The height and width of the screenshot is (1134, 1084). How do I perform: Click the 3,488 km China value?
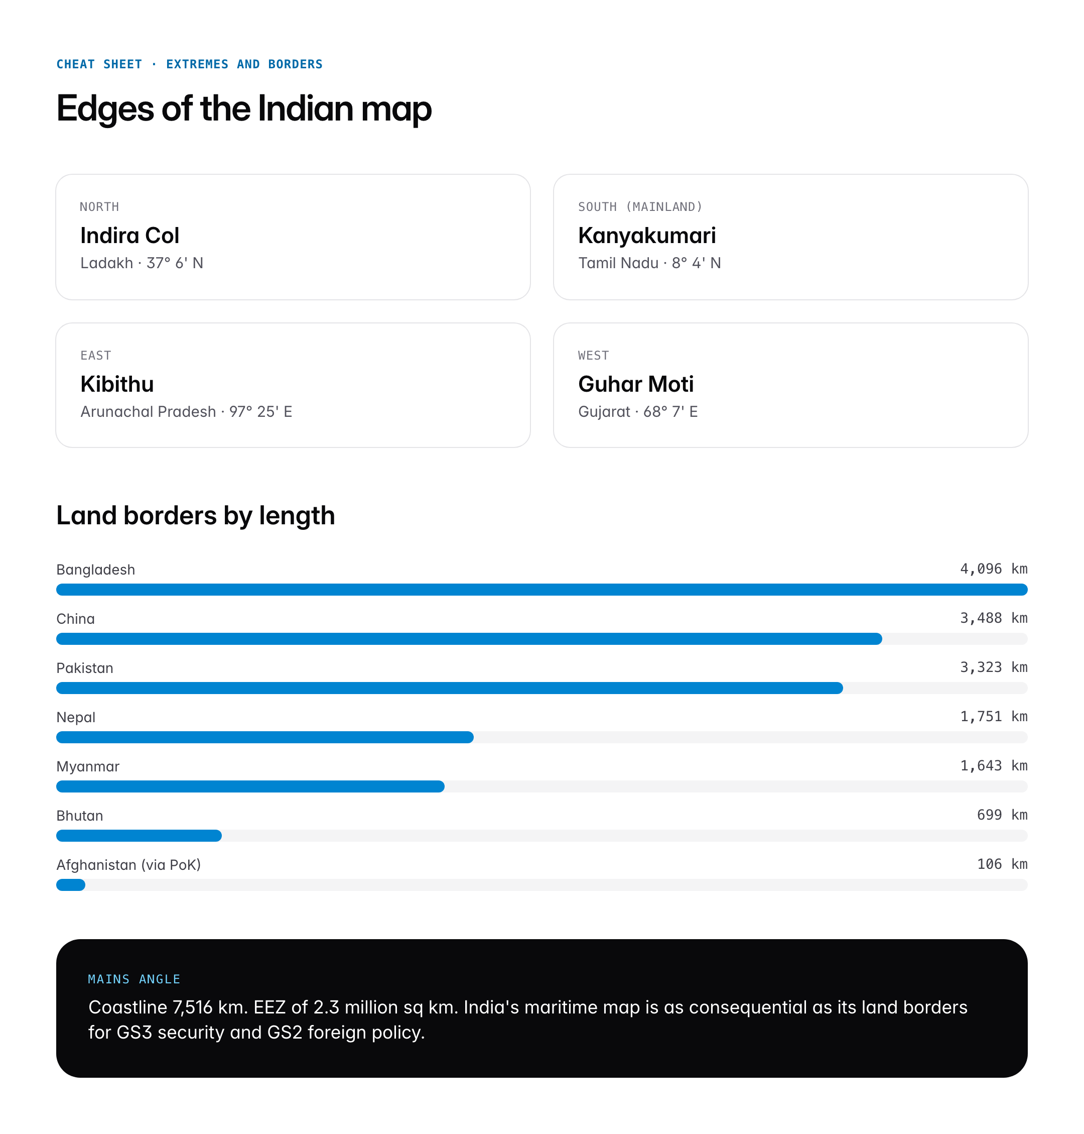point(993,618)
